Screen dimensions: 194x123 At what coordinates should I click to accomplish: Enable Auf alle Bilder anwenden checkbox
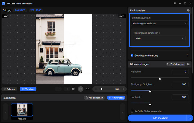132,111
